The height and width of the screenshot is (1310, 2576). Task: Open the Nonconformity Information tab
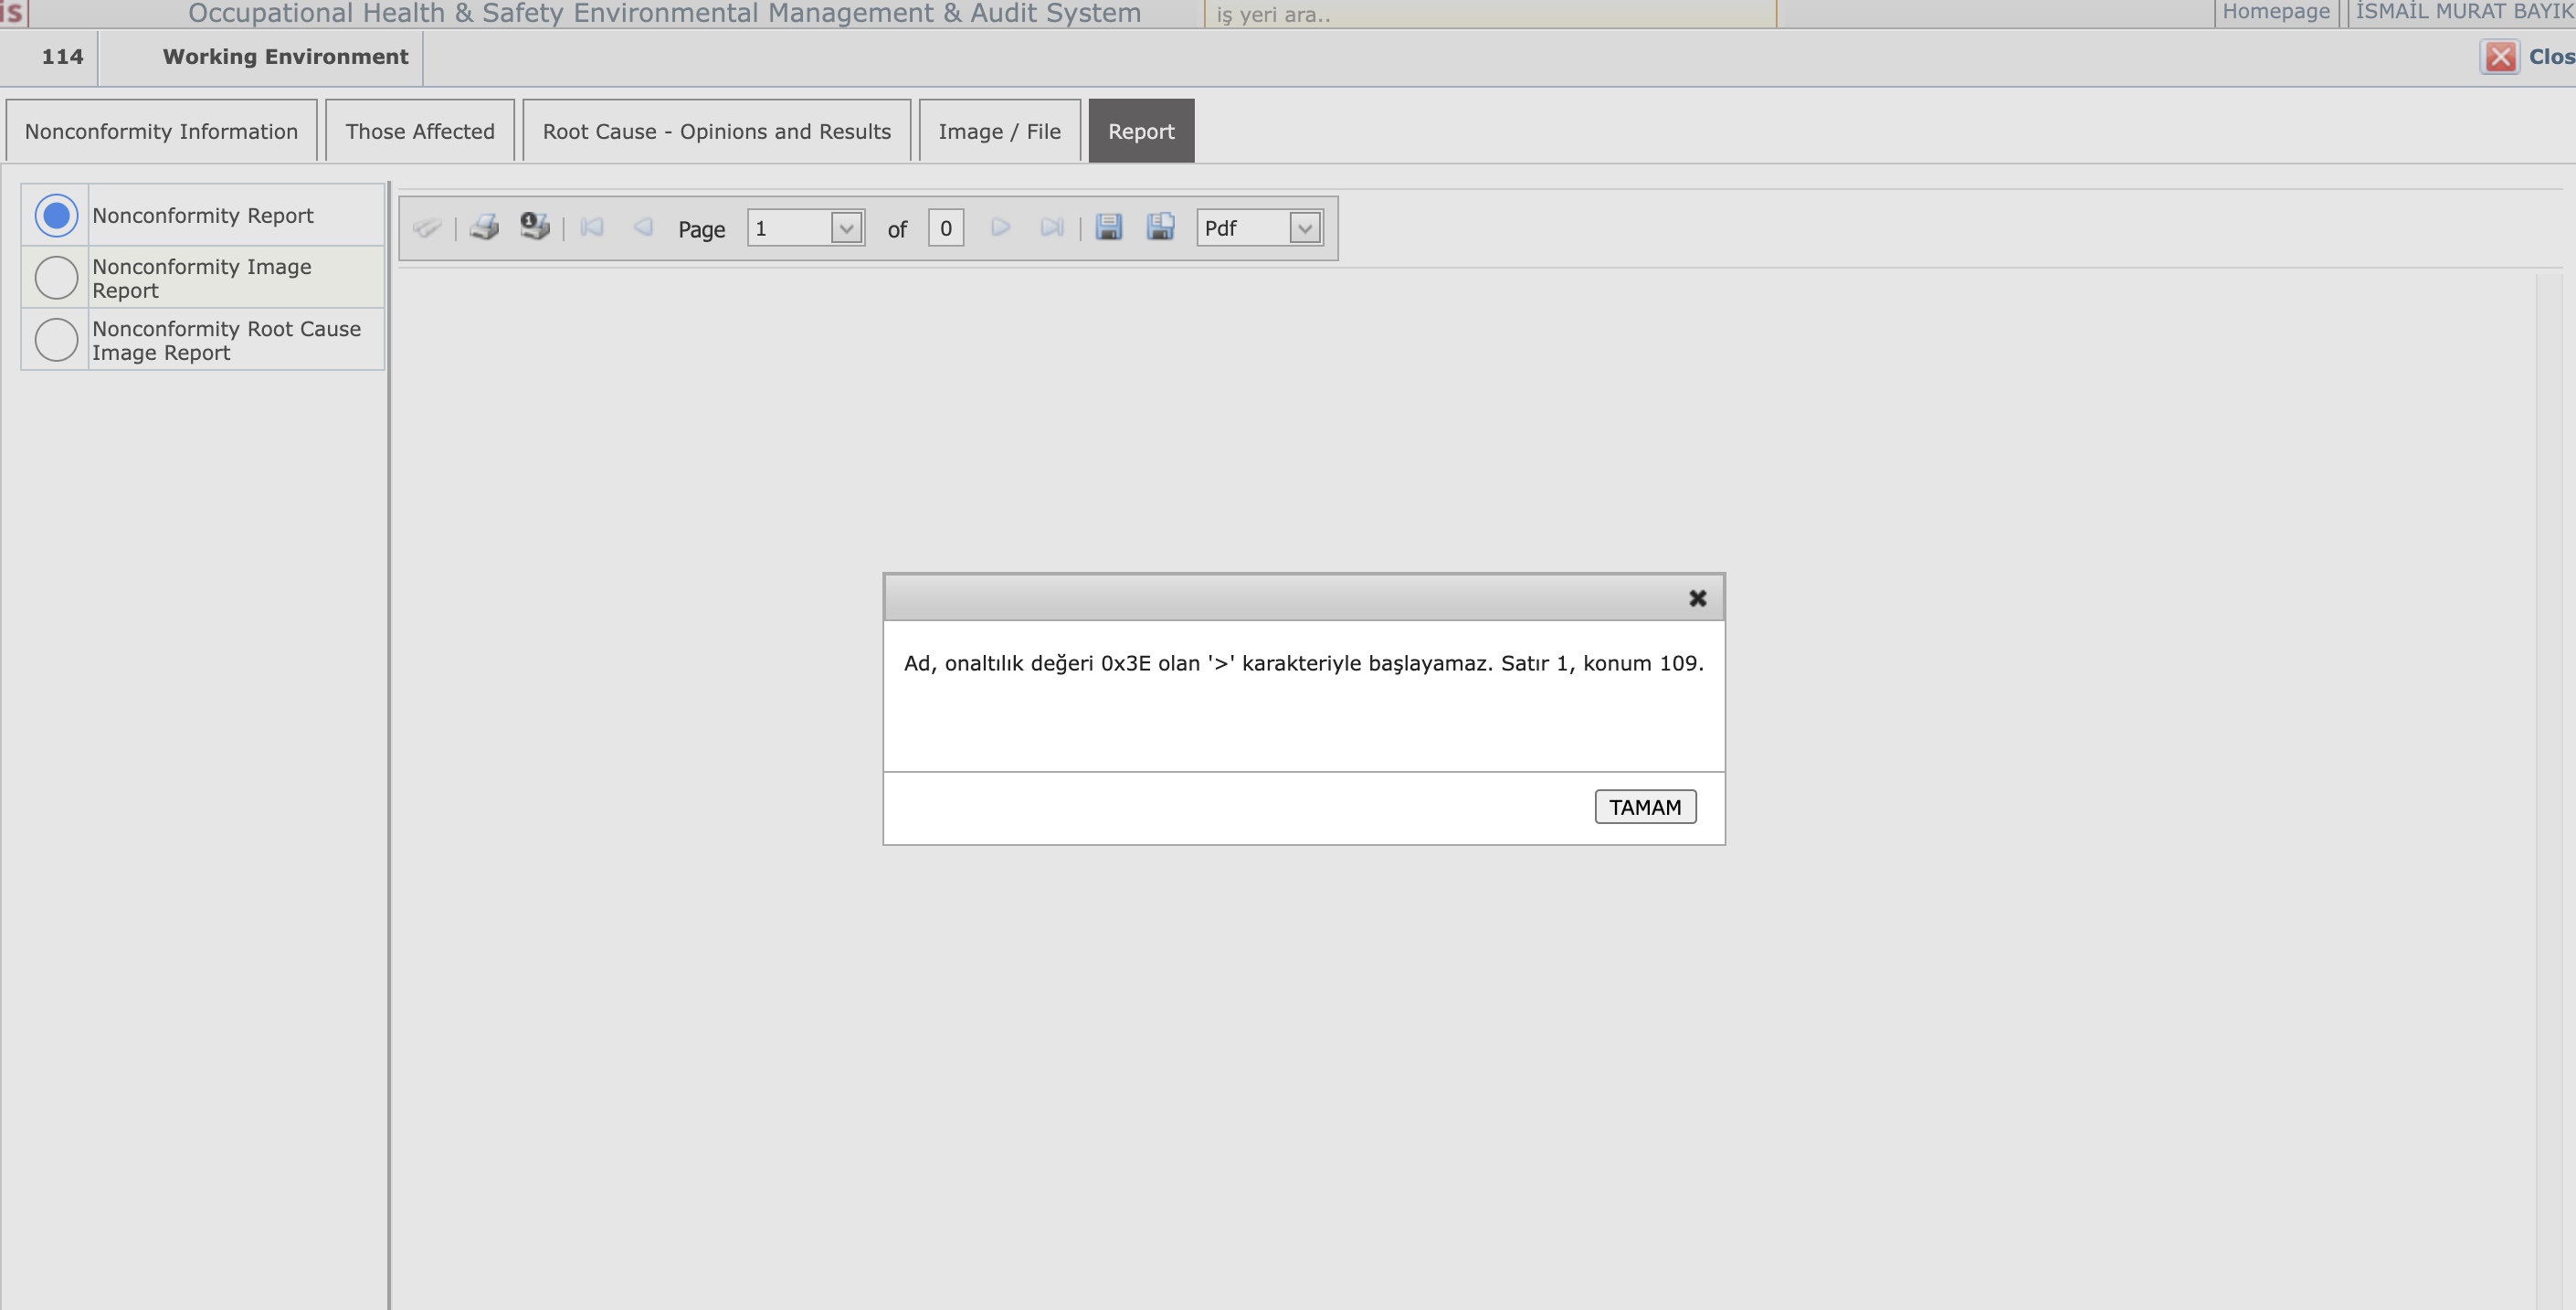[x=161, y=132]
